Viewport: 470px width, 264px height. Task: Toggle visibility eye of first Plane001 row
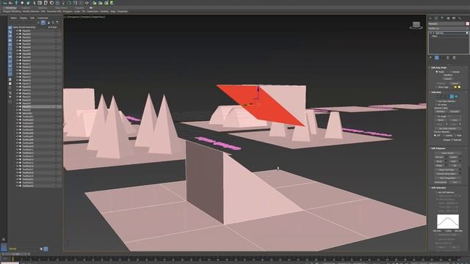click(x=18, y=31)
